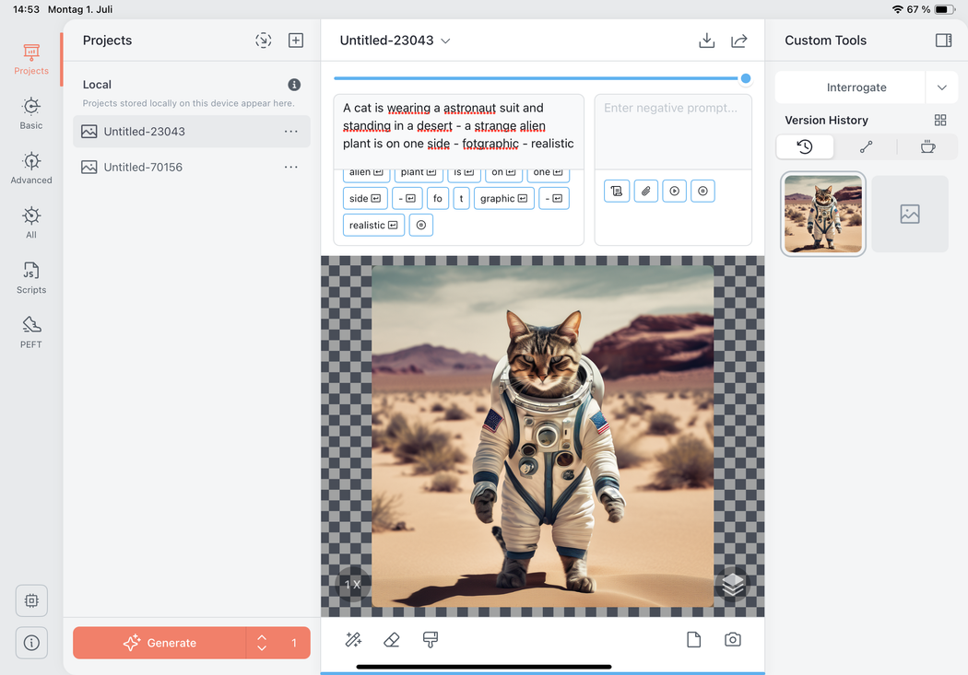Switch to the Basic settings tab

(x=30, y=114)
